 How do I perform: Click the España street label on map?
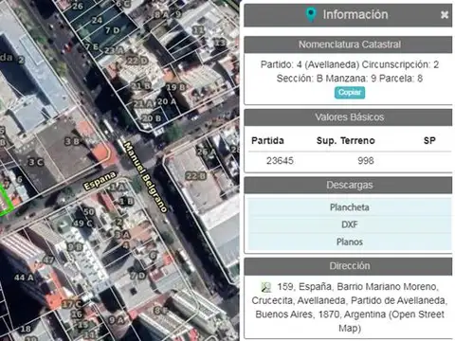point(100,181)
